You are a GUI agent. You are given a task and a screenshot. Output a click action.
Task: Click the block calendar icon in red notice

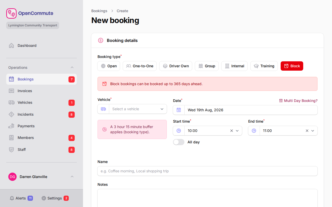(105, 84)
